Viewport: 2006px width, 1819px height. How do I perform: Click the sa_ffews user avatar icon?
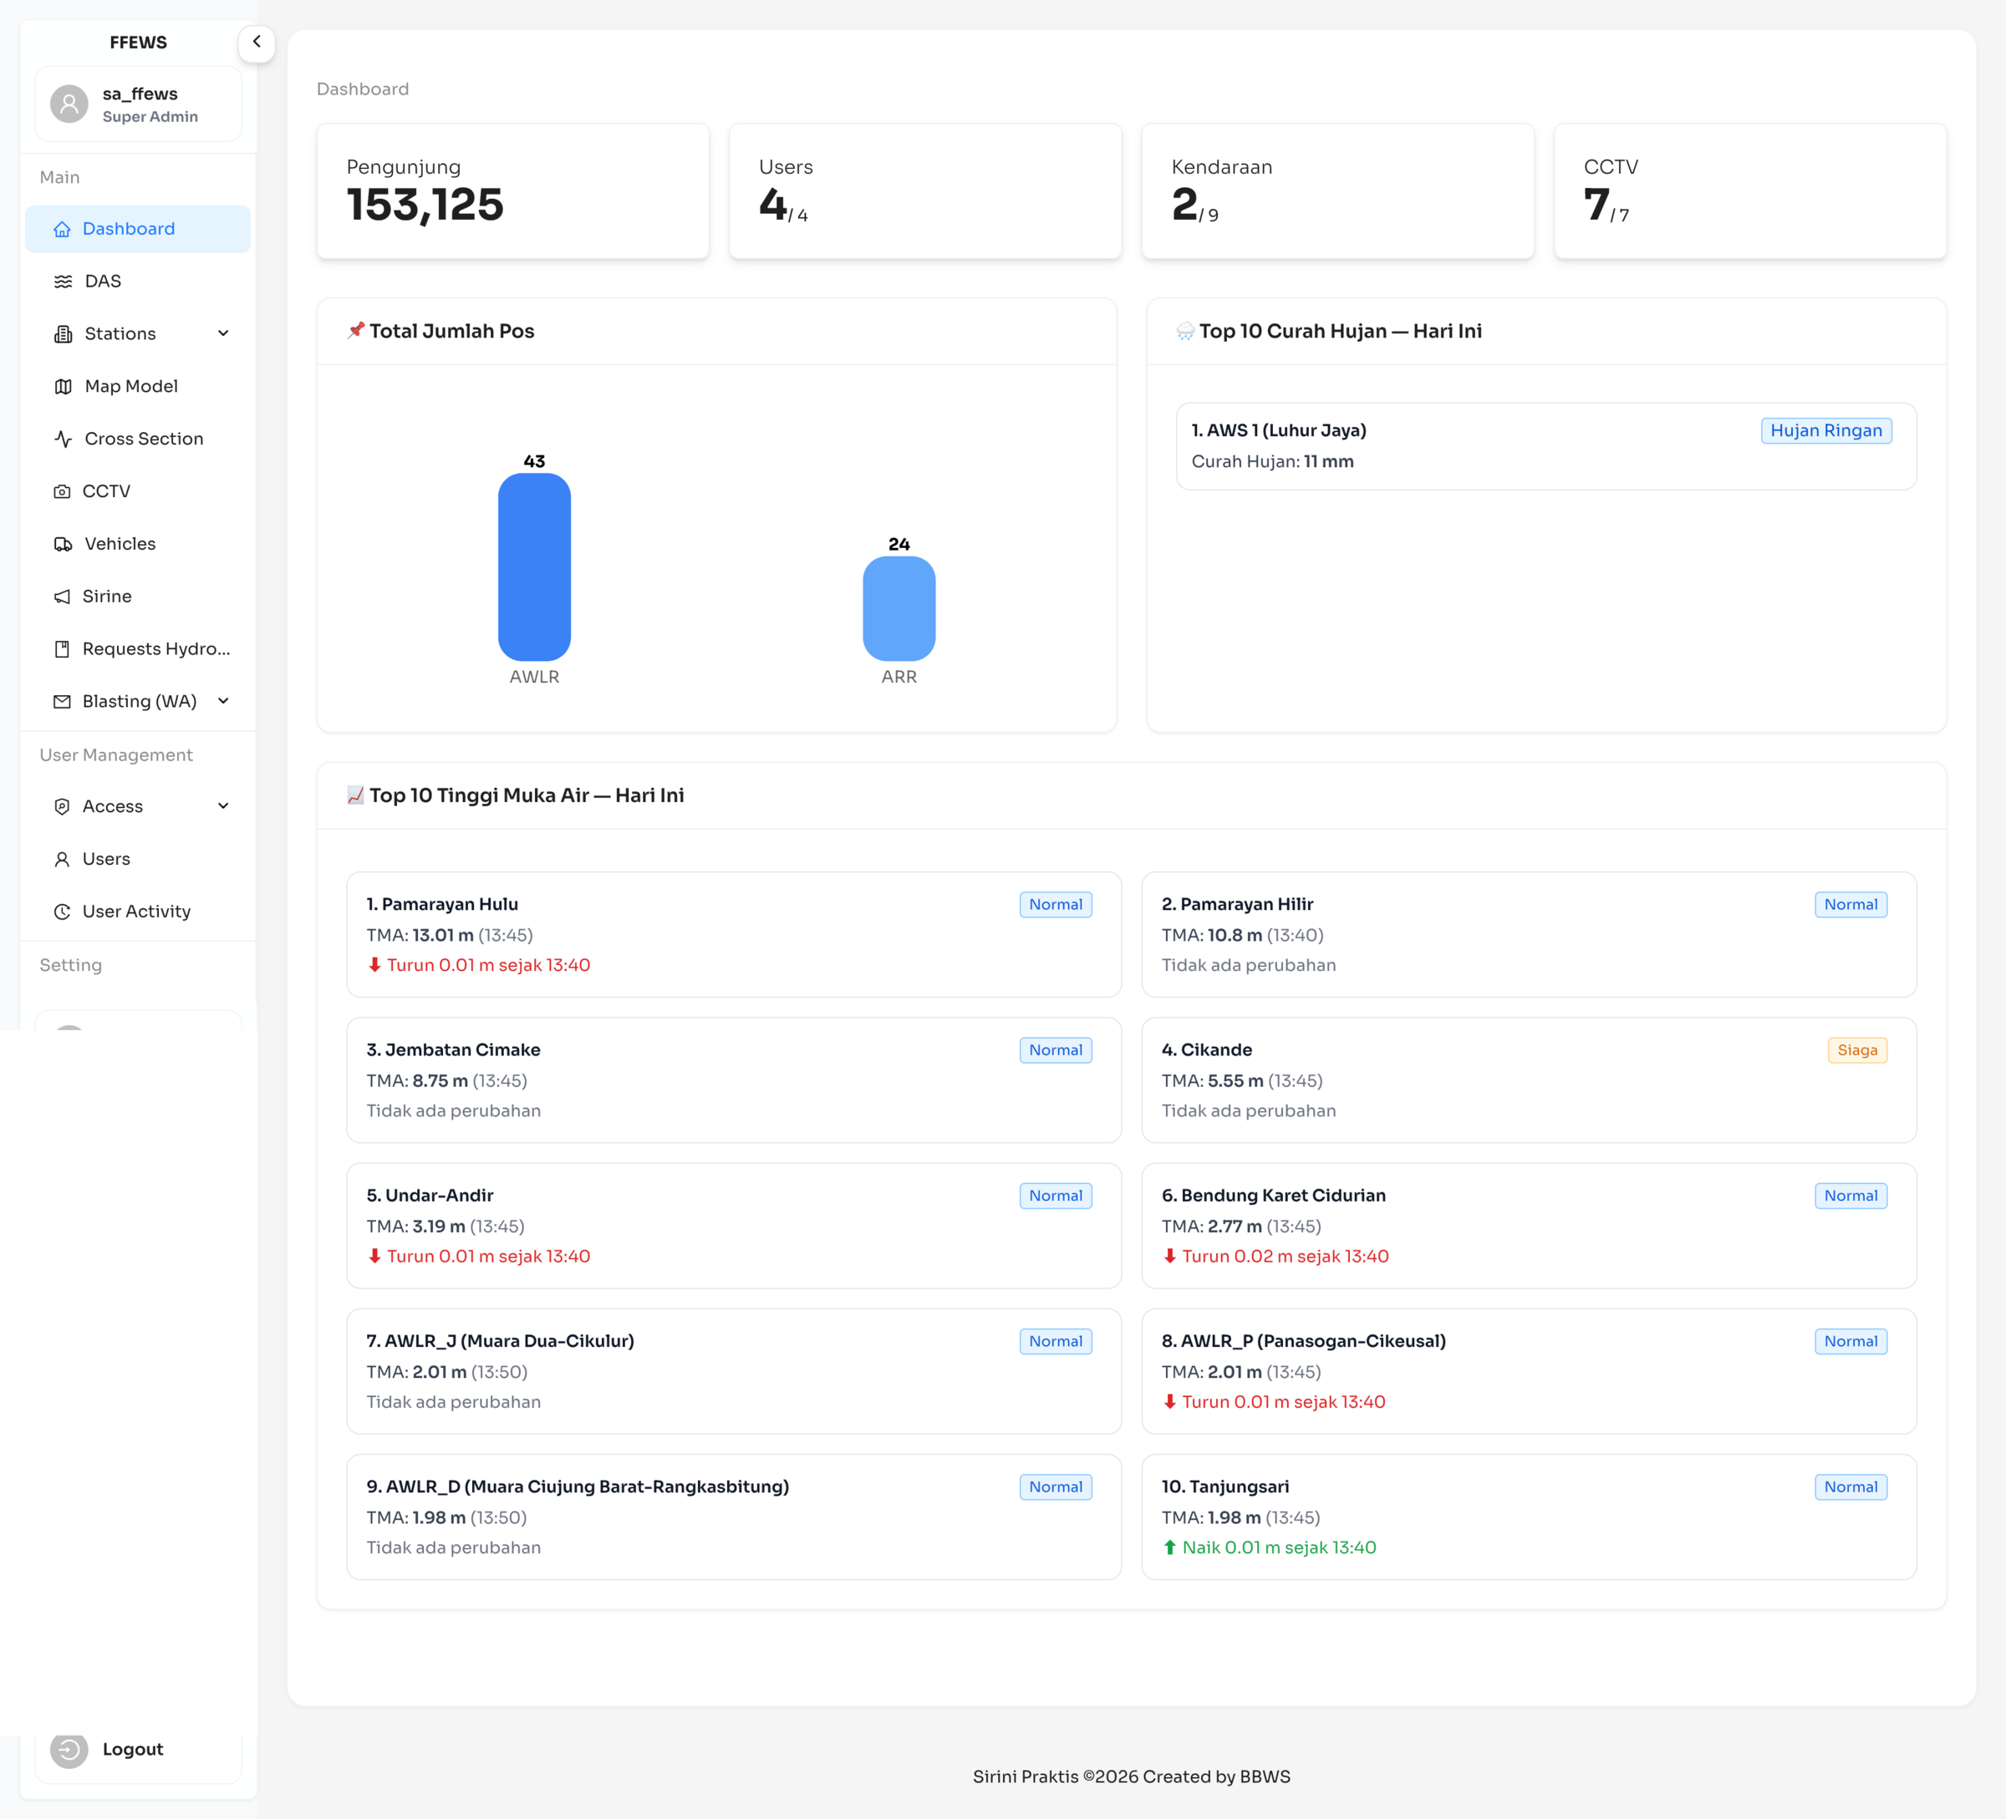[x=69, y=104]
